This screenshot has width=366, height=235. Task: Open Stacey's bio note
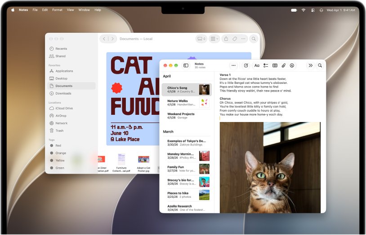pos(187,182)
